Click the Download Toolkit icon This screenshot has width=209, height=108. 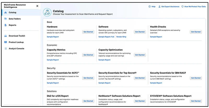pyautogui.click(x=5, y=36)
